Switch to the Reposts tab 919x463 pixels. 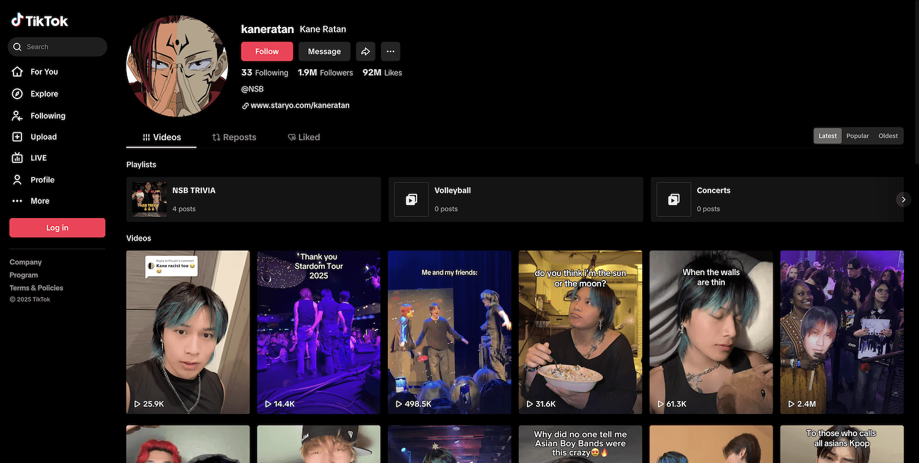(234, 137)
